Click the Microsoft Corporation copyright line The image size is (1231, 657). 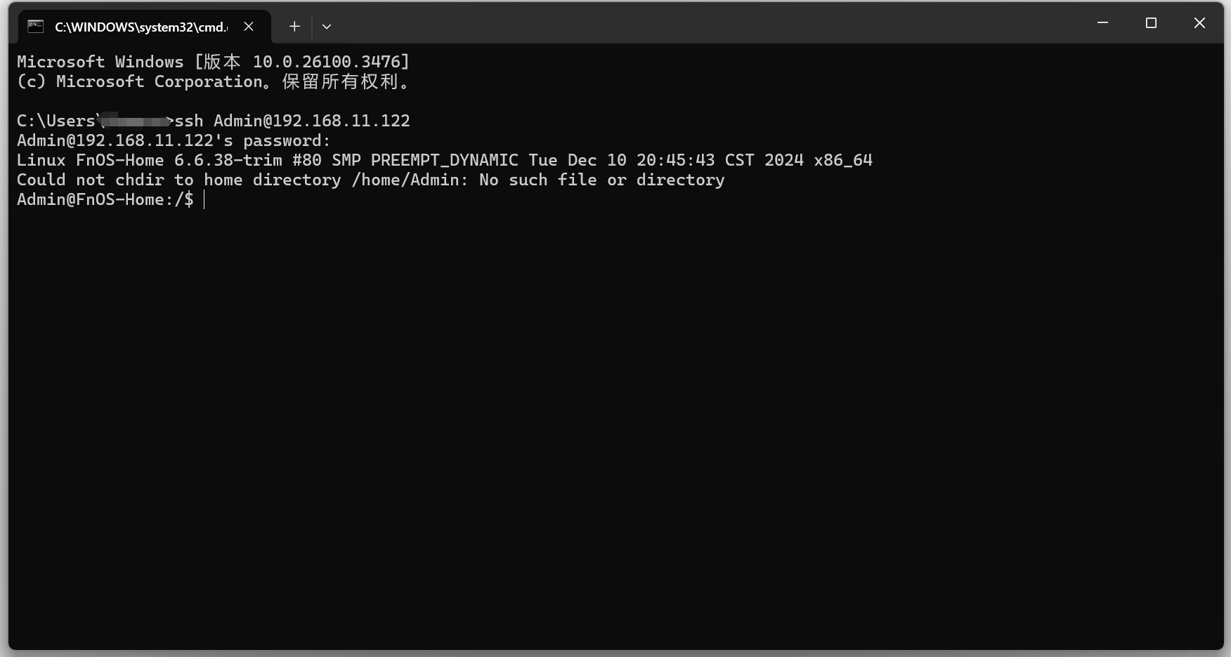pyautogui.click(x=211, y=81)
